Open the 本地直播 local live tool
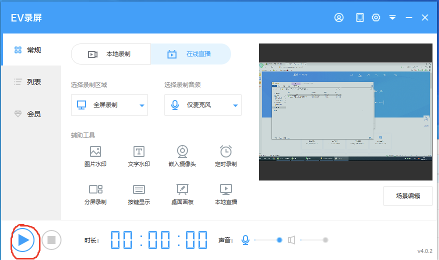 click(226, 194)
